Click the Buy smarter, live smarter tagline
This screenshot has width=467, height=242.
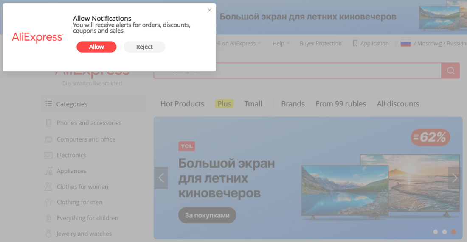pos(92,83)
